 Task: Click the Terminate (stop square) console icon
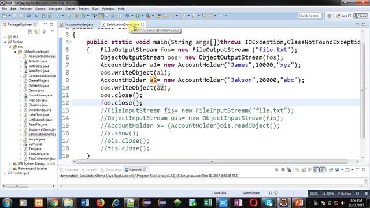click(x=276, y=169)
